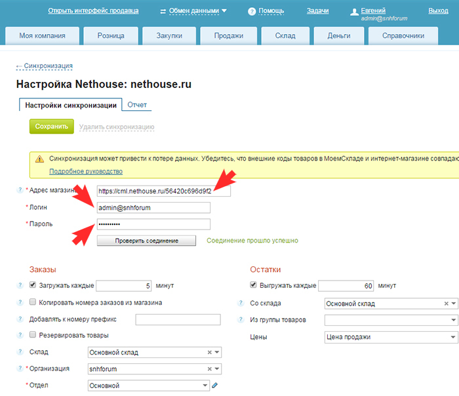Viewport: 459px width, 396px height.
Task: Click the Добавлять к номеру префикс field
Action: (x=178, y=319)
